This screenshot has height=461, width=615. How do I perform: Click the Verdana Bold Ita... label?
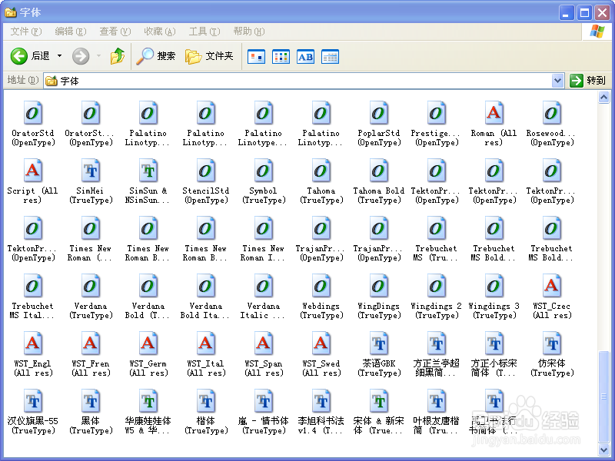(205, 311)
